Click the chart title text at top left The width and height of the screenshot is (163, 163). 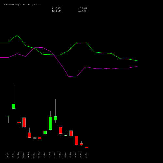(x=22, y=5)
